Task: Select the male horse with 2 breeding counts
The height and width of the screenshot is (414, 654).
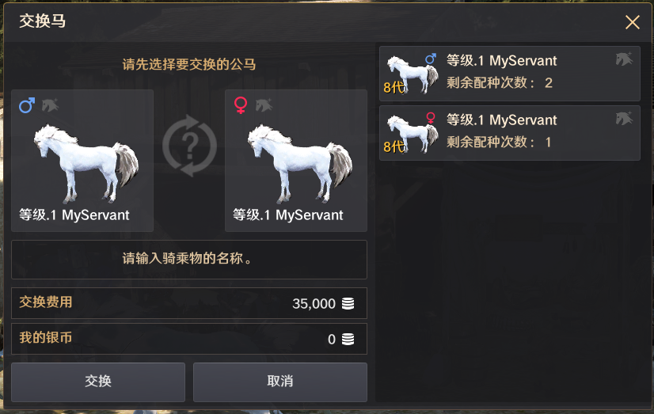Action: [510, 74]
